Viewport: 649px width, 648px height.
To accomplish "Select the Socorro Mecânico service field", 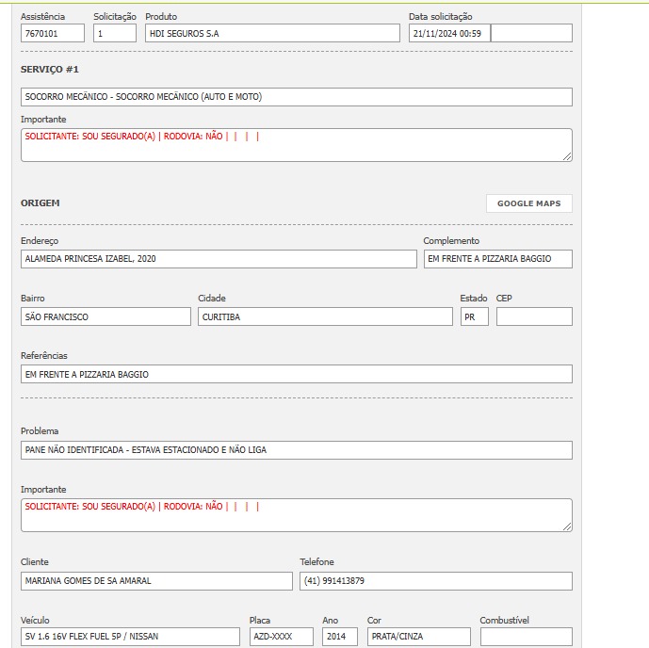I will [297, 97].
